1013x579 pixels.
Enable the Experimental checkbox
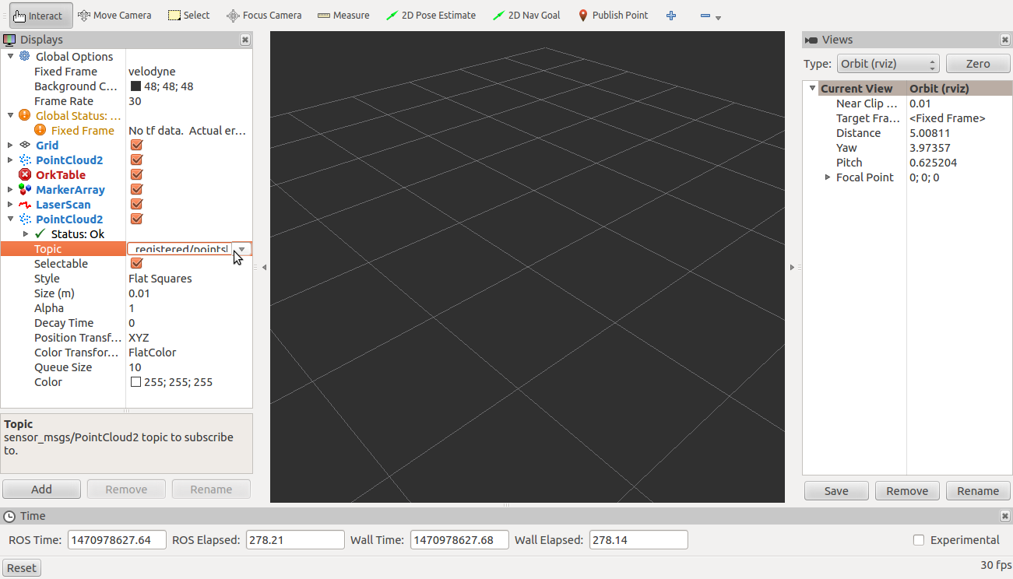coord(919,539)
